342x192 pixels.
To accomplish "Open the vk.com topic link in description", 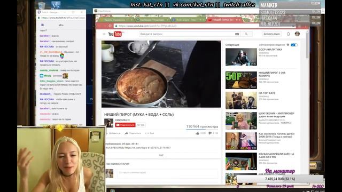I will [x=148, y=148].
